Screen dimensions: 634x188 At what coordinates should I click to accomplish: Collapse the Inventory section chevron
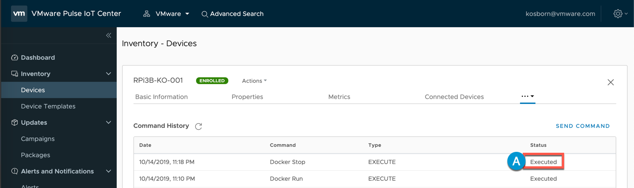108,74
